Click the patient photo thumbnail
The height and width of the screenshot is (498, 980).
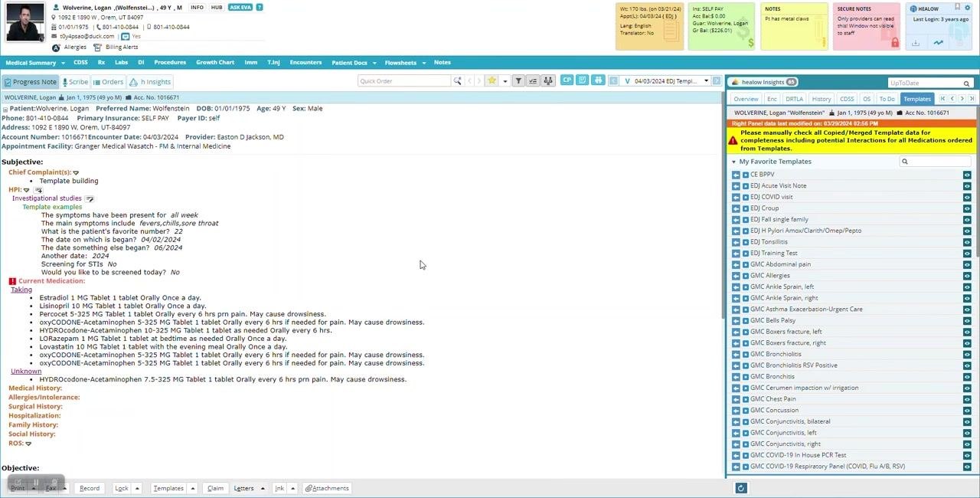point(24,21)
